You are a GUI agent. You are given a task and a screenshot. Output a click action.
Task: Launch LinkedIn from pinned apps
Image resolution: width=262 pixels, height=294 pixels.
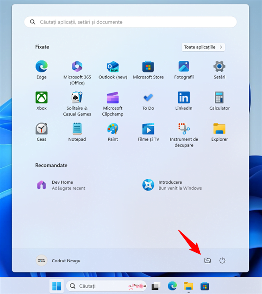point(184,101)
